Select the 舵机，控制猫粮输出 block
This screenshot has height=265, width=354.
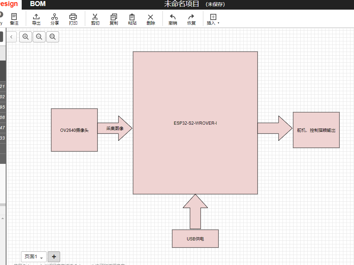316,130
